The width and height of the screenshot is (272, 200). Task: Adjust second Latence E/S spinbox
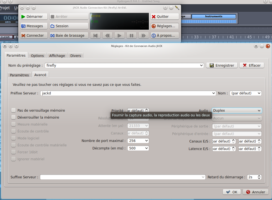pyautogui.click(x=250, y=149)
